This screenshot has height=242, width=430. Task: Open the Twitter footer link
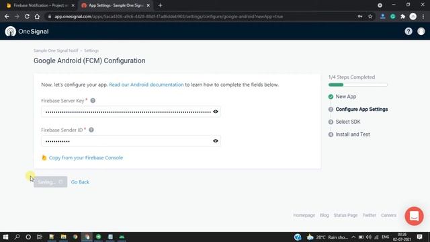point(369,215)
